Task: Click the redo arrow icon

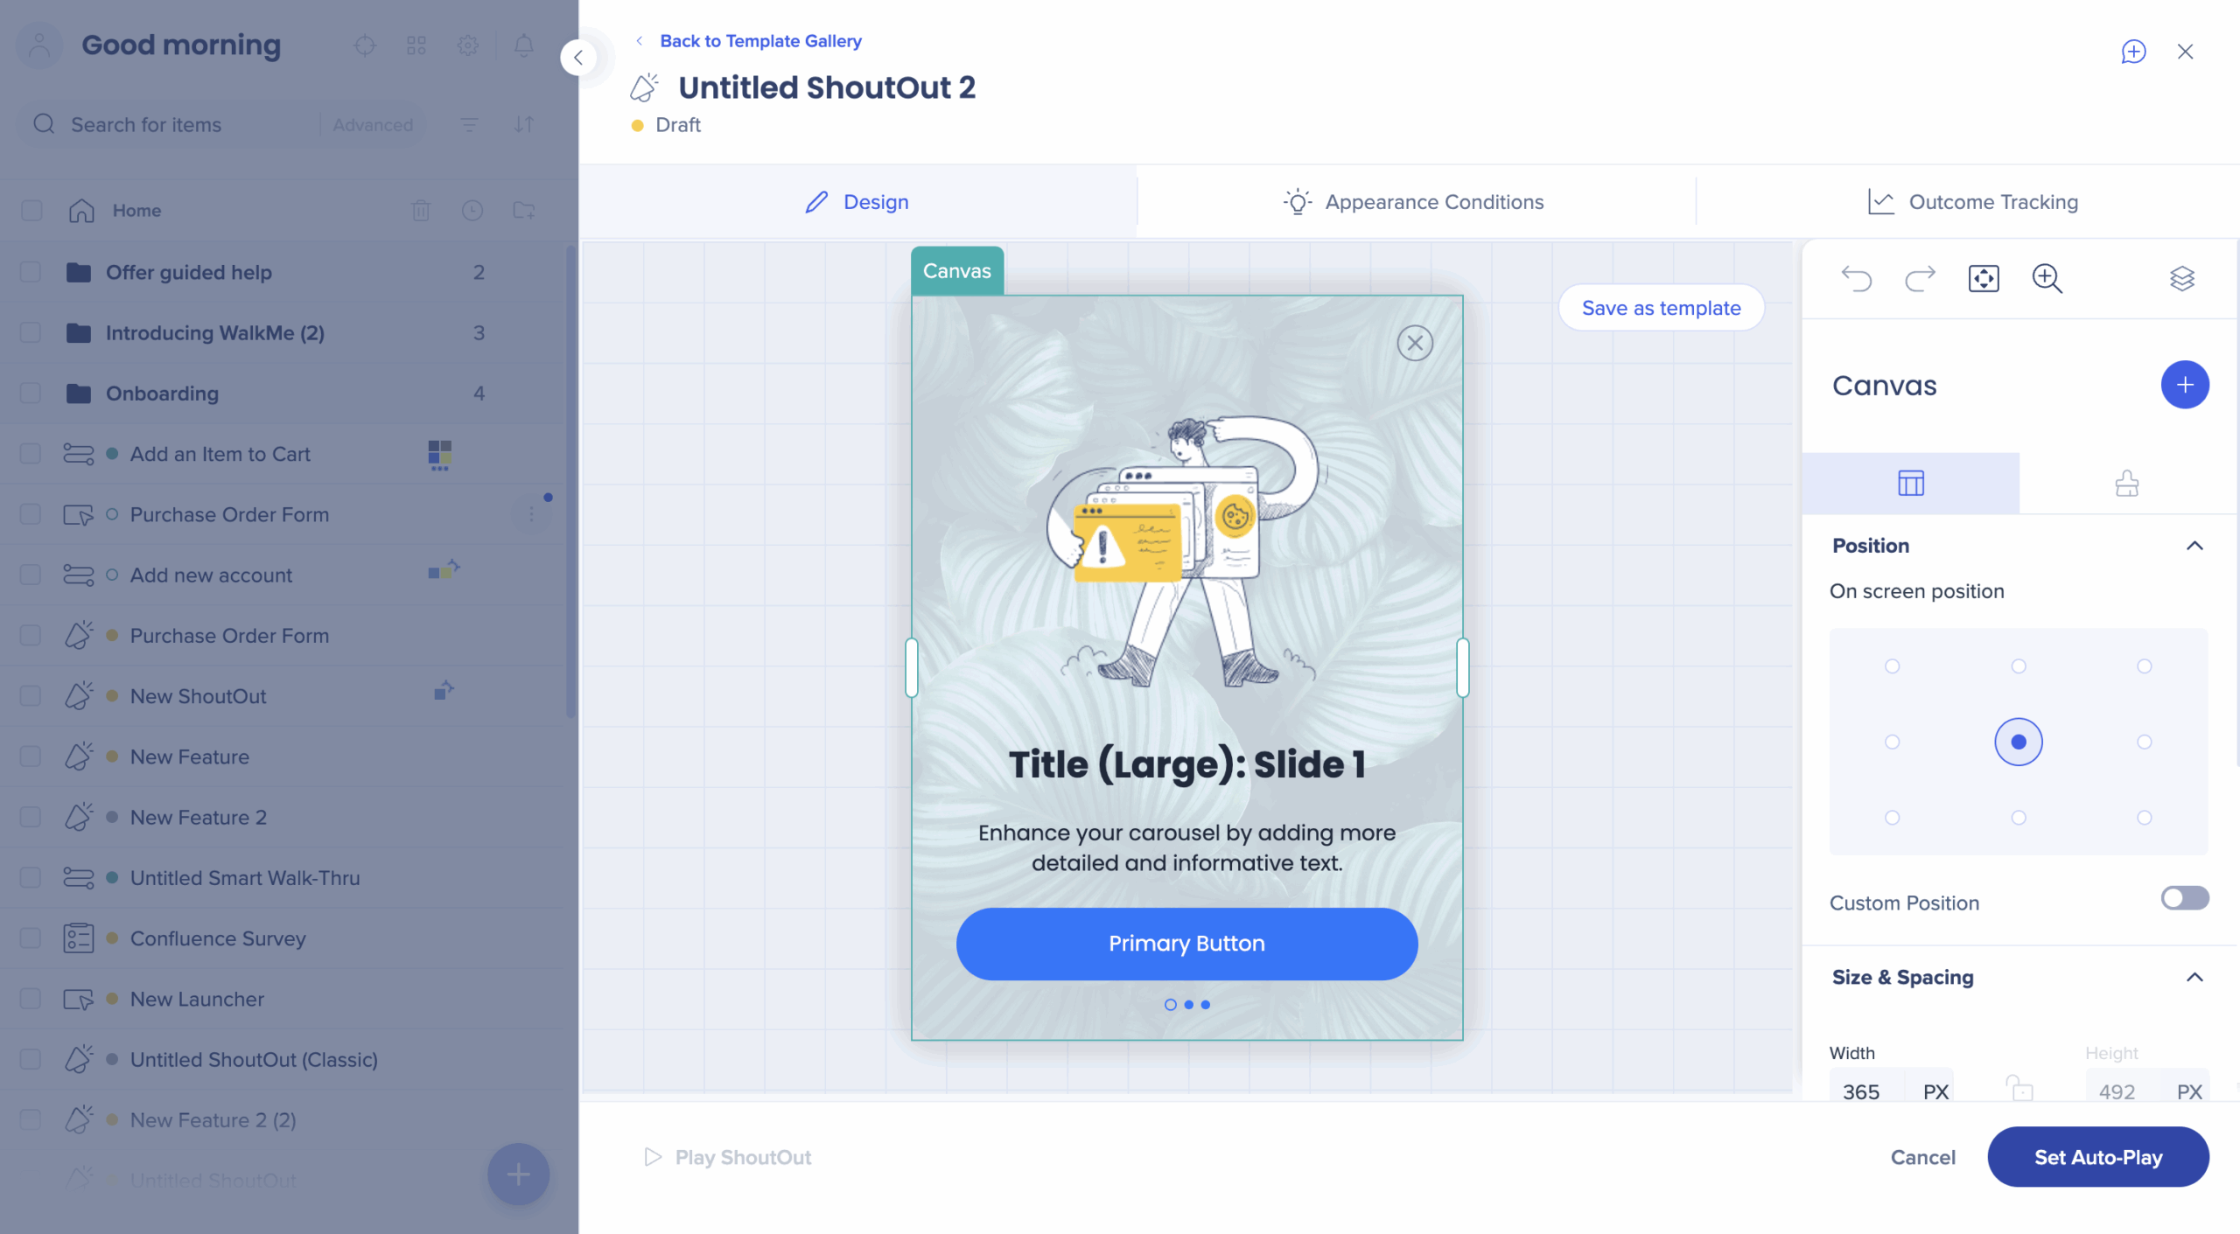Action: tap(1920, 279)
